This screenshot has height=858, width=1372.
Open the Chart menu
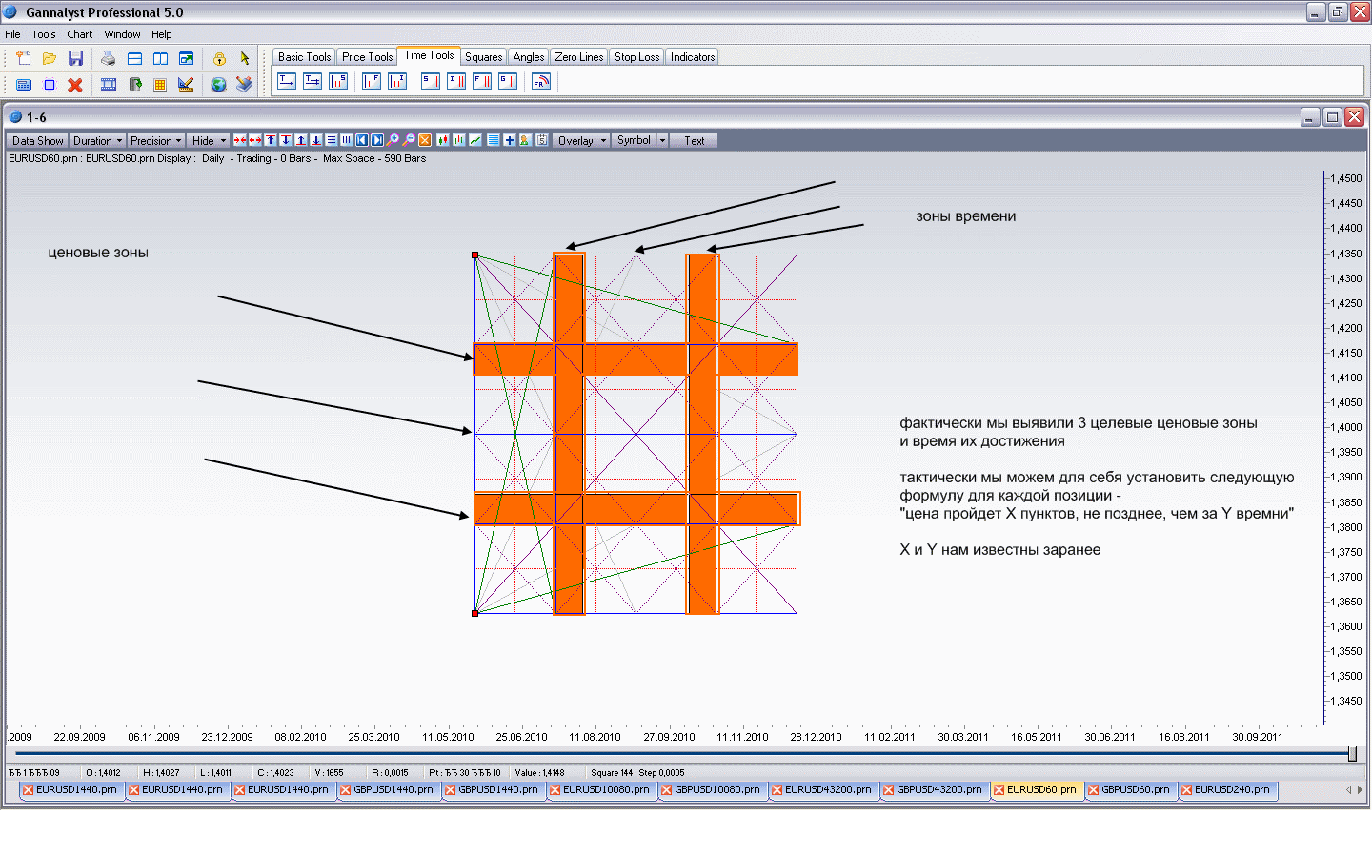pyautogui.click(x=79, y=34)
